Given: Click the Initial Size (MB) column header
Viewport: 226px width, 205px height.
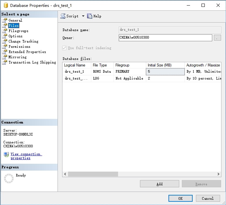Looking at the screenshot, I should coord(165,65).
